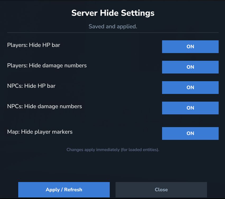Screen dimensions: 225x199
Task: Show player HP bars using its ON toggle
Action: (x=190, y=47)
